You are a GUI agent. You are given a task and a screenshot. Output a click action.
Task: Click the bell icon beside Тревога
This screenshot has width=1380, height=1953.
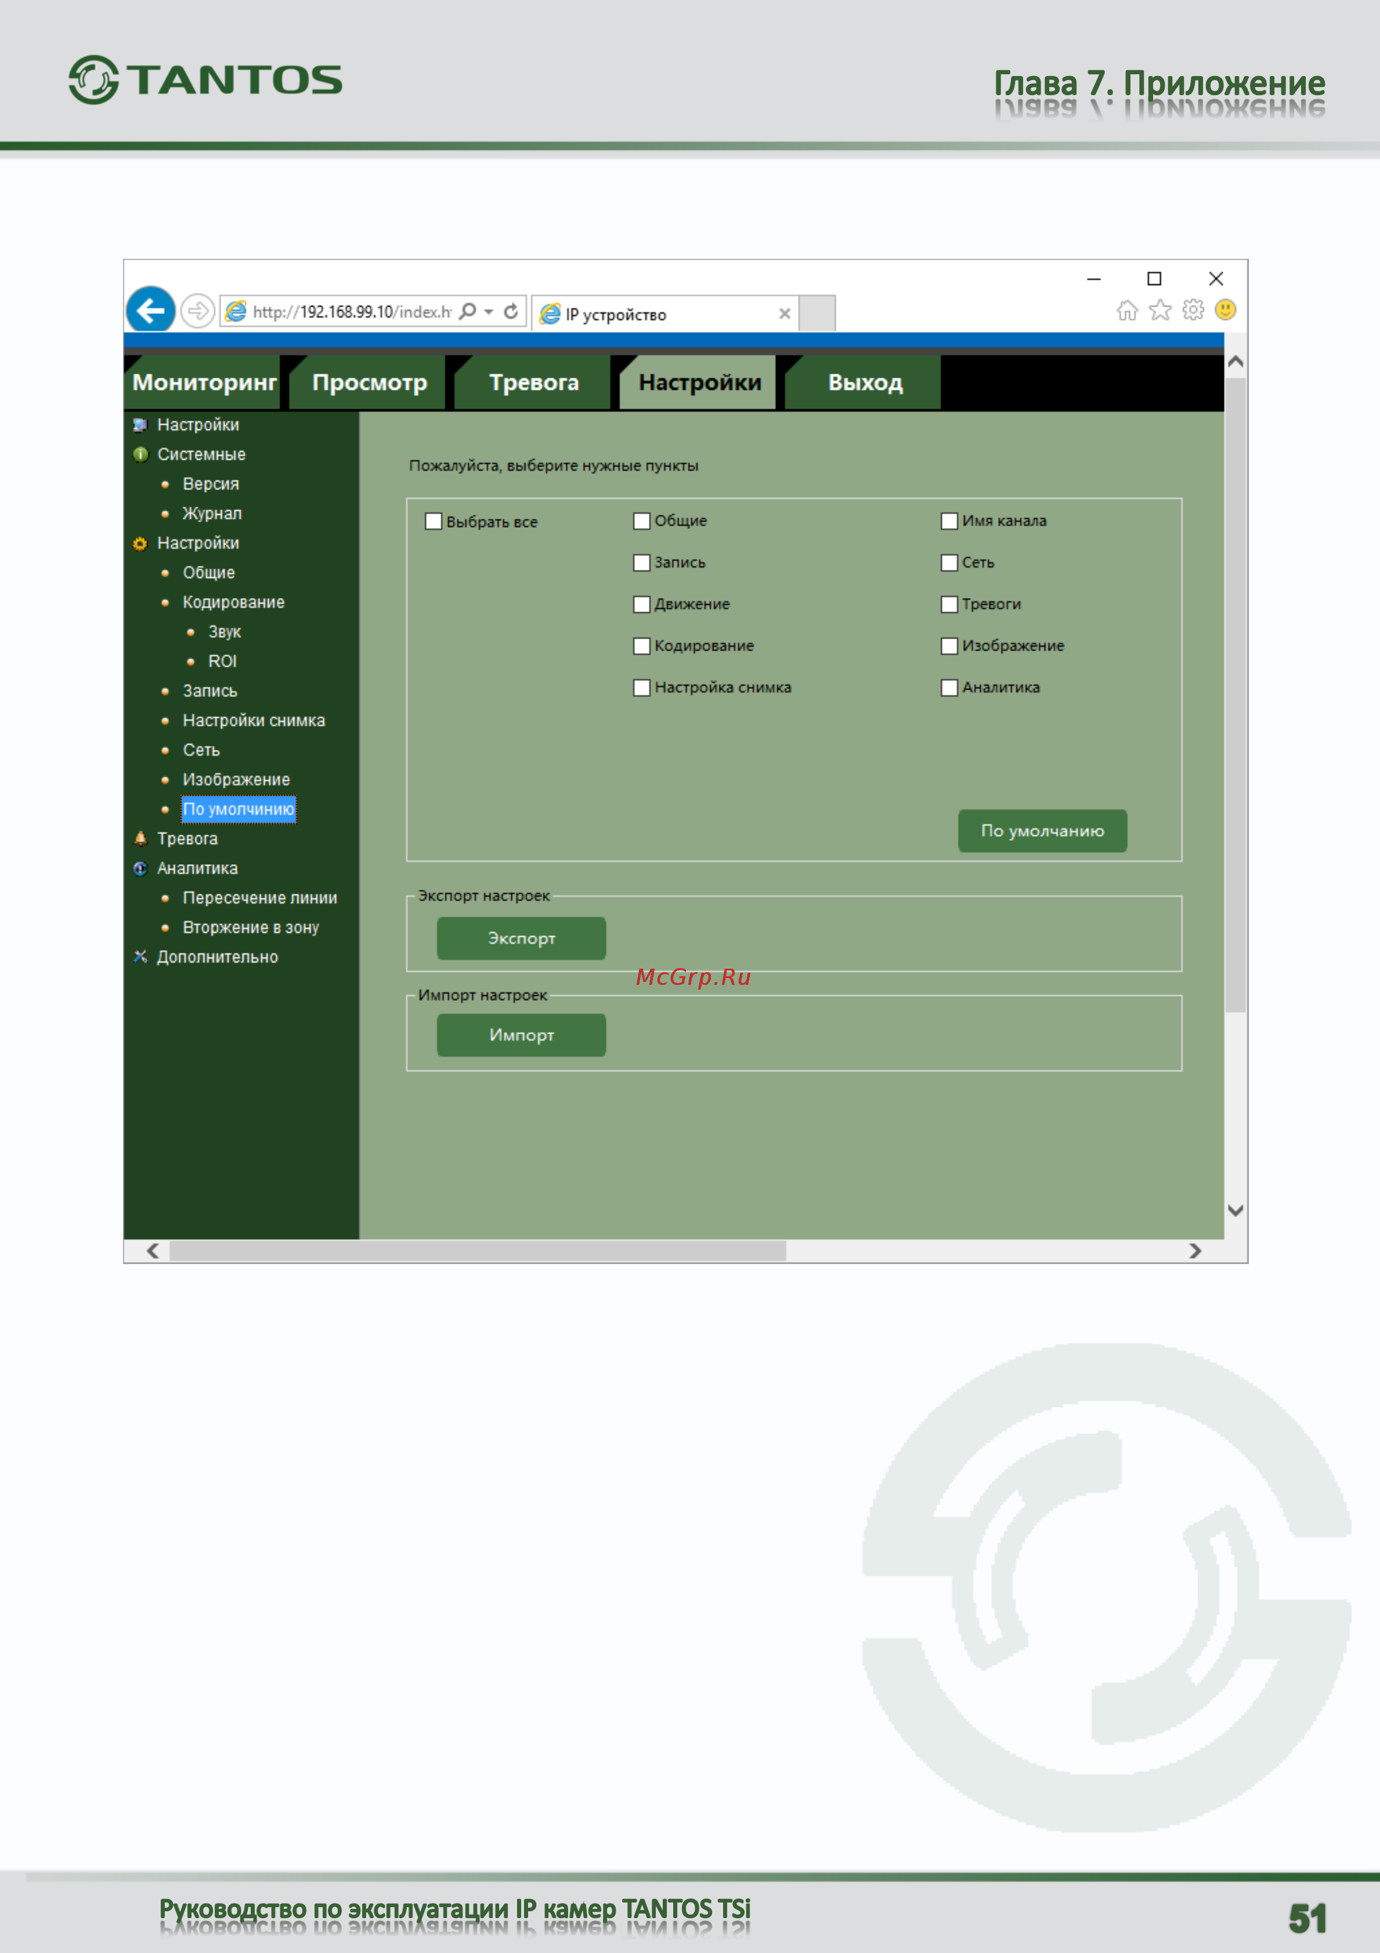click(x=140, y=839)
